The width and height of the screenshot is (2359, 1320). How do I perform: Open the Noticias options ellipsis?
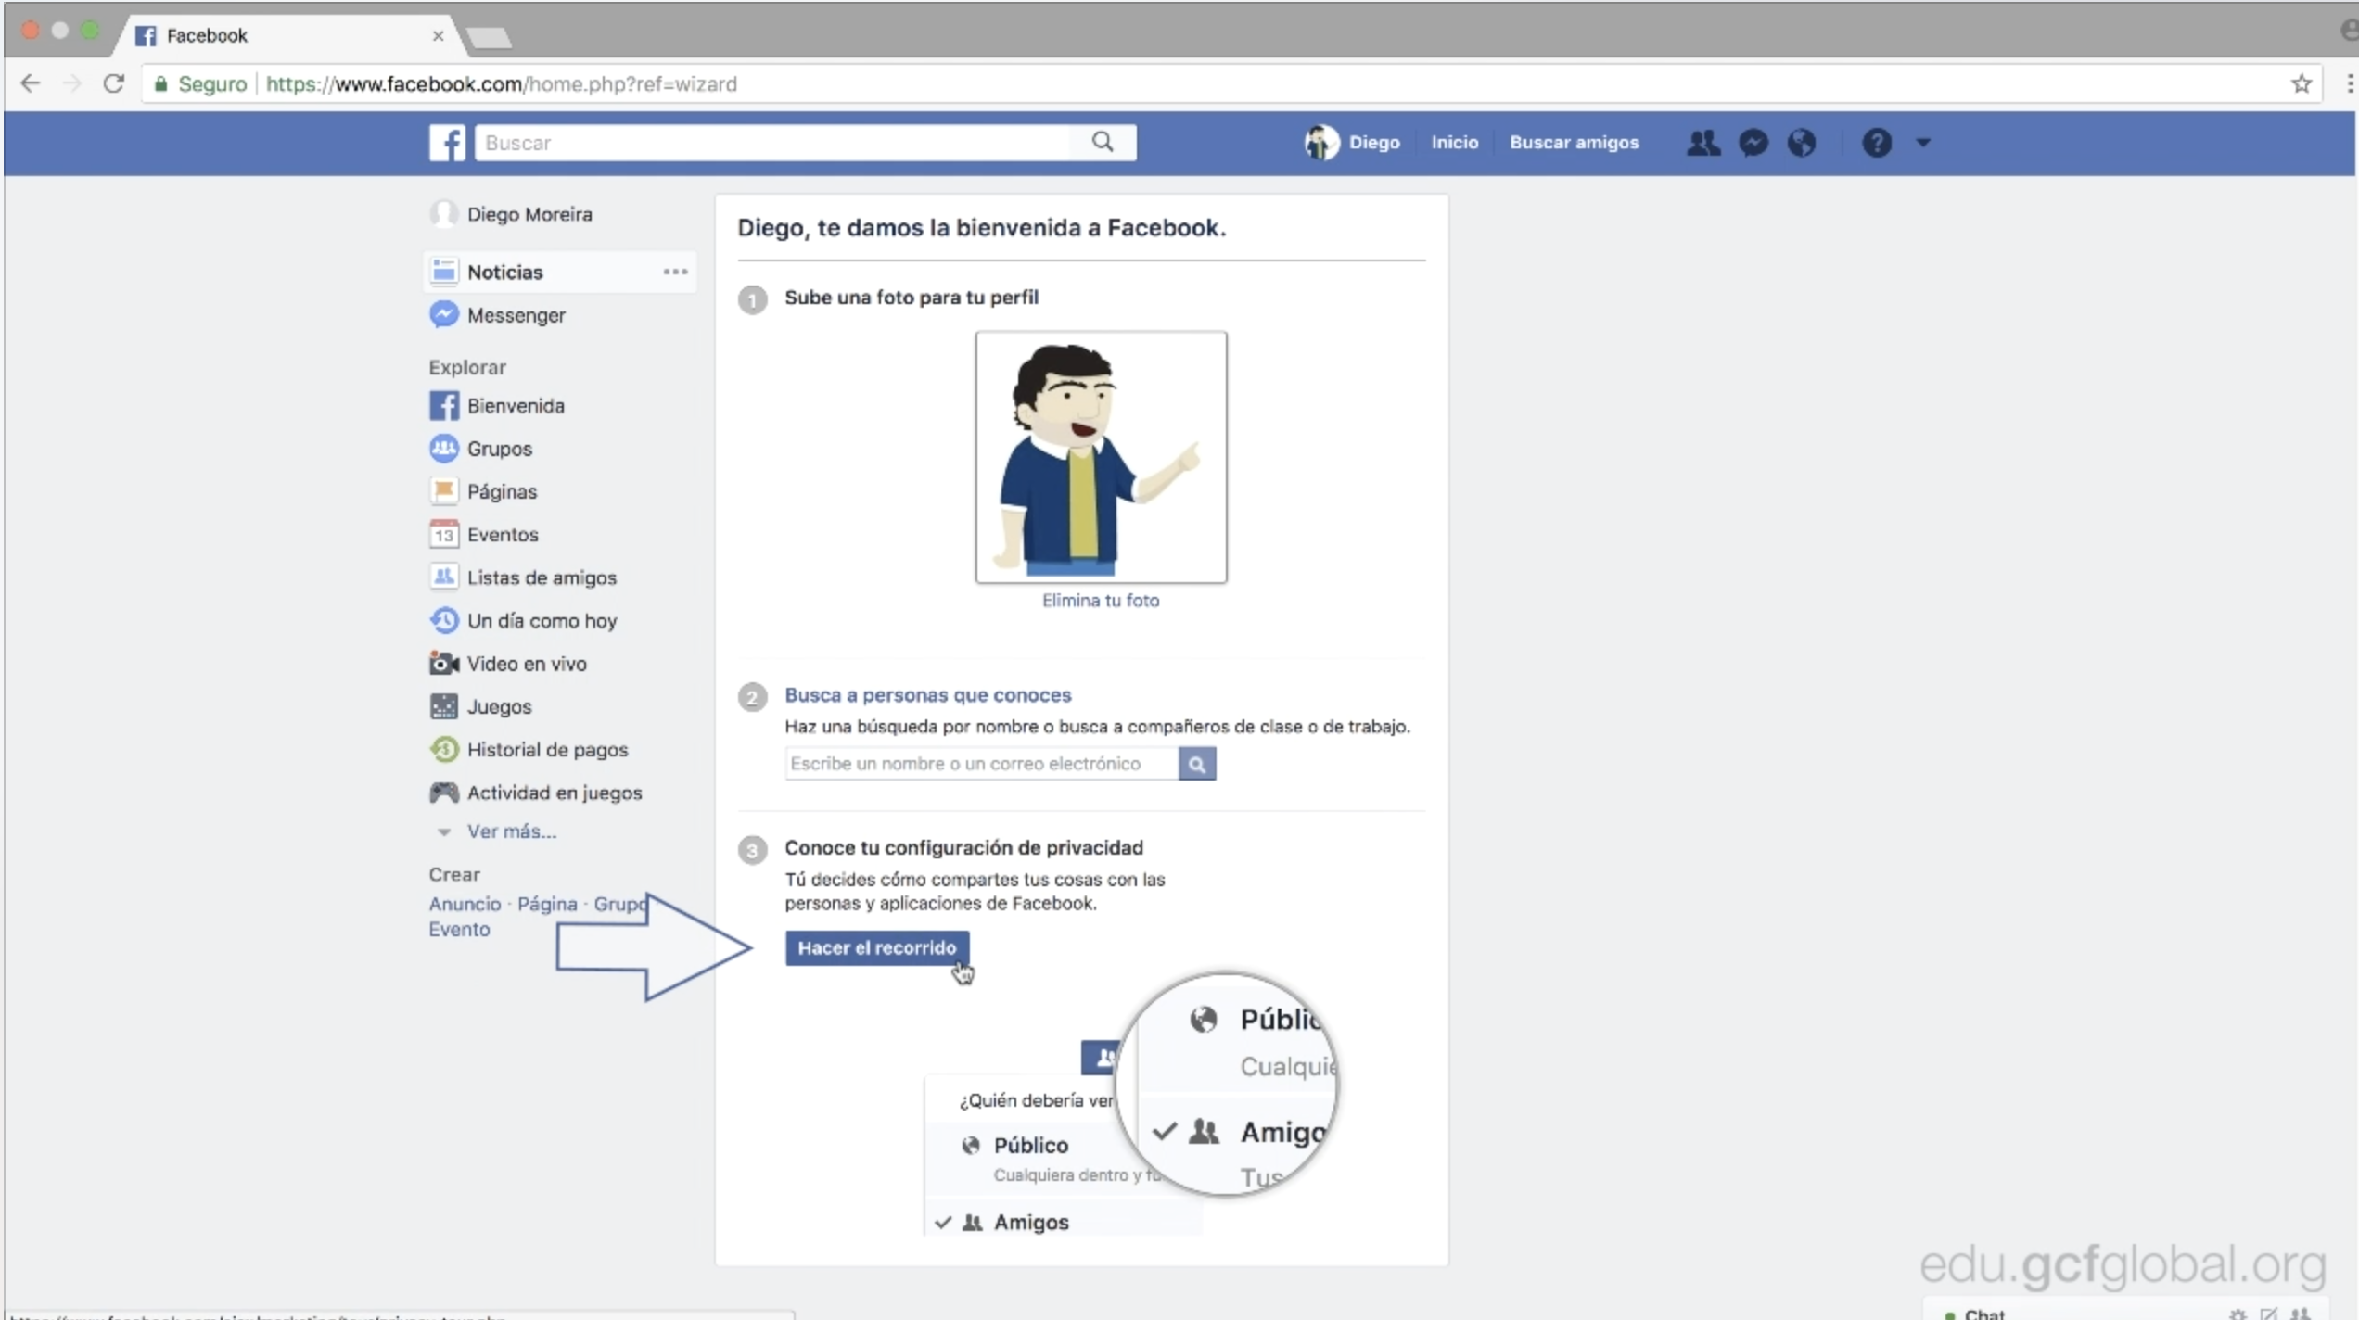[675, 272]
